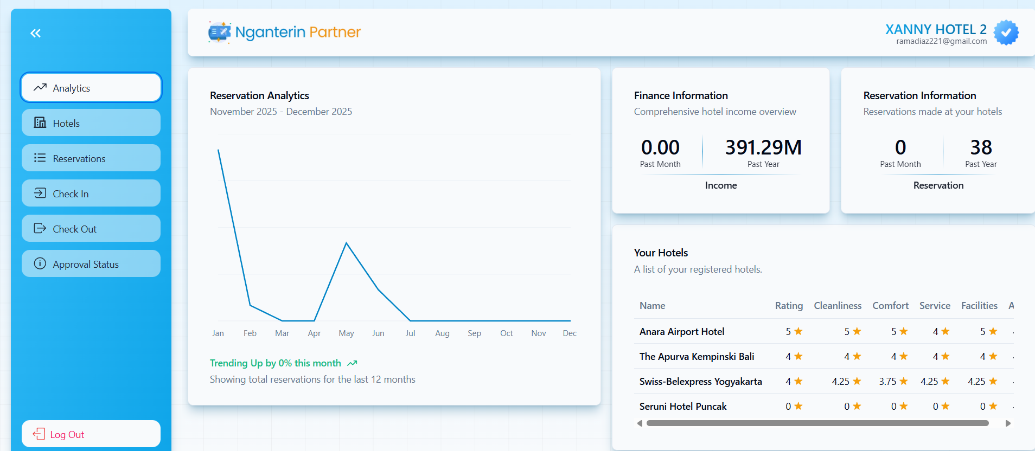Click the table scroll left arrow
The height and width of the screenshot is (451, 1035).
point(640,423)
